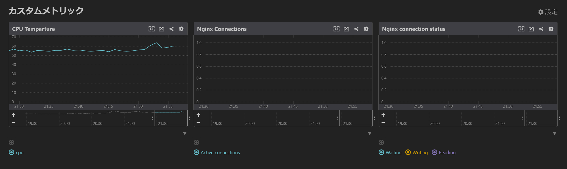Toggle all series under Nginx Connections graph

(196, 143)
